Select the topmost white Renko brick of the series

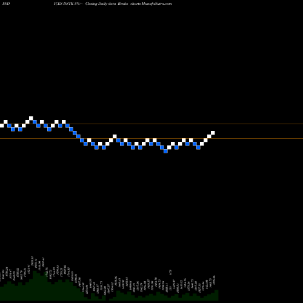31,118
